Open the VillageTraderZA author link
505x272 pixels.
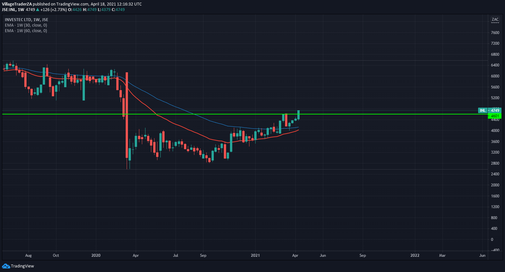coord(17,4)
